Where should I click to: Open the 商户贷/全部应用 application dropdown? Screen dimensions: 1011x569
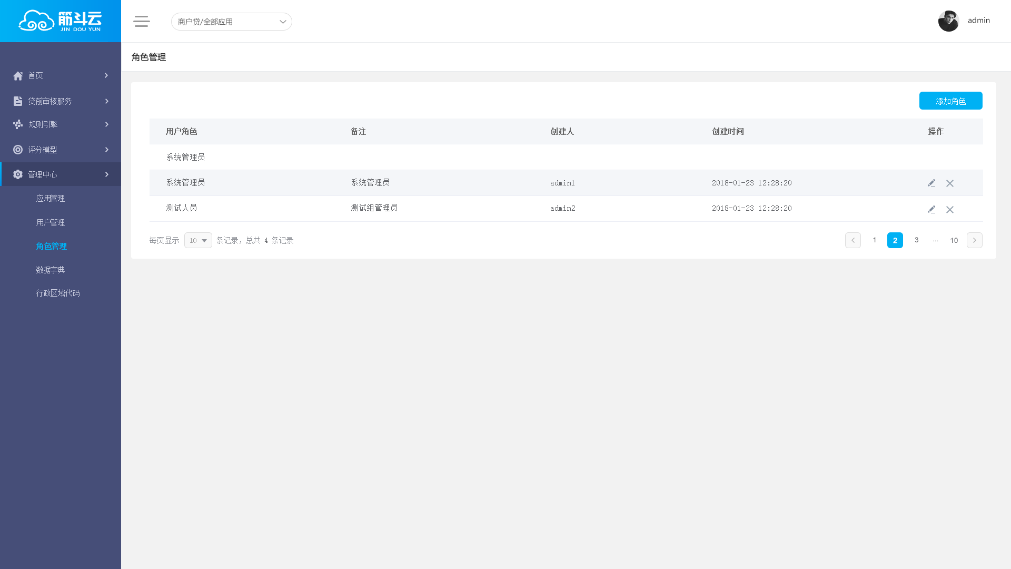pyautogui.click(x=232, y=22)
